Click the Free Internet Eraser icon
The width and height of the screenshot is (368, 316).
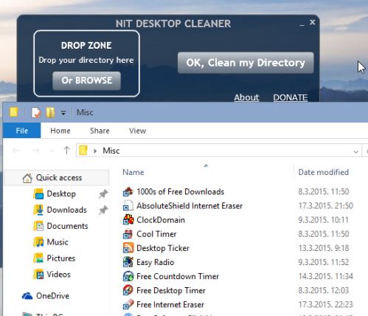128,304
